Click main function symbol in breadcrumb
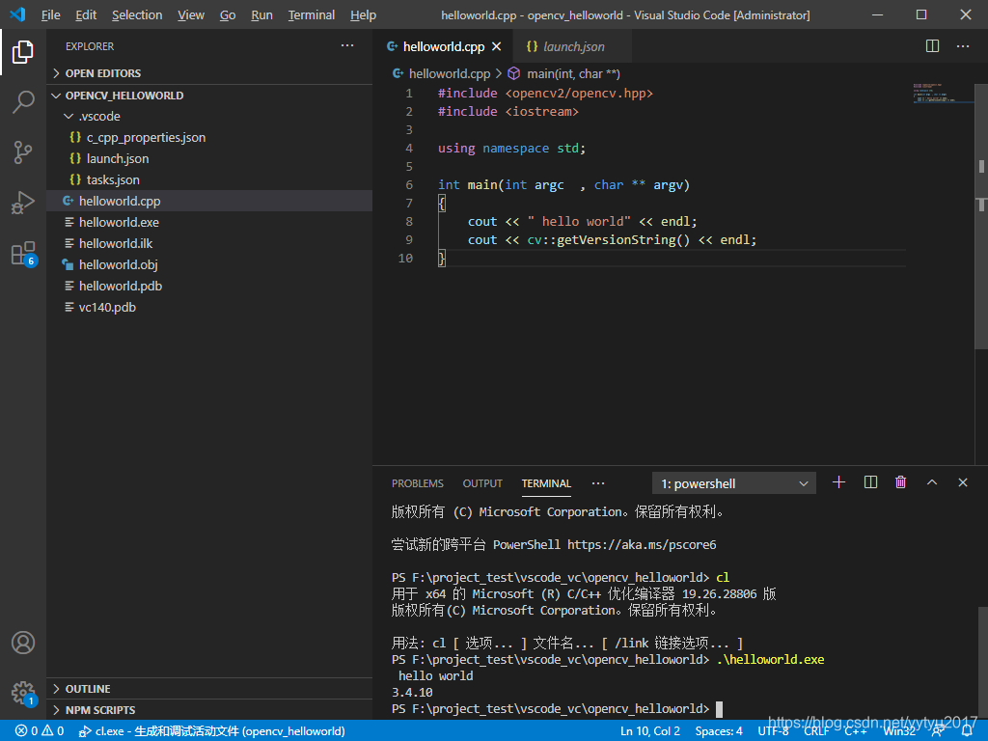 563,73
